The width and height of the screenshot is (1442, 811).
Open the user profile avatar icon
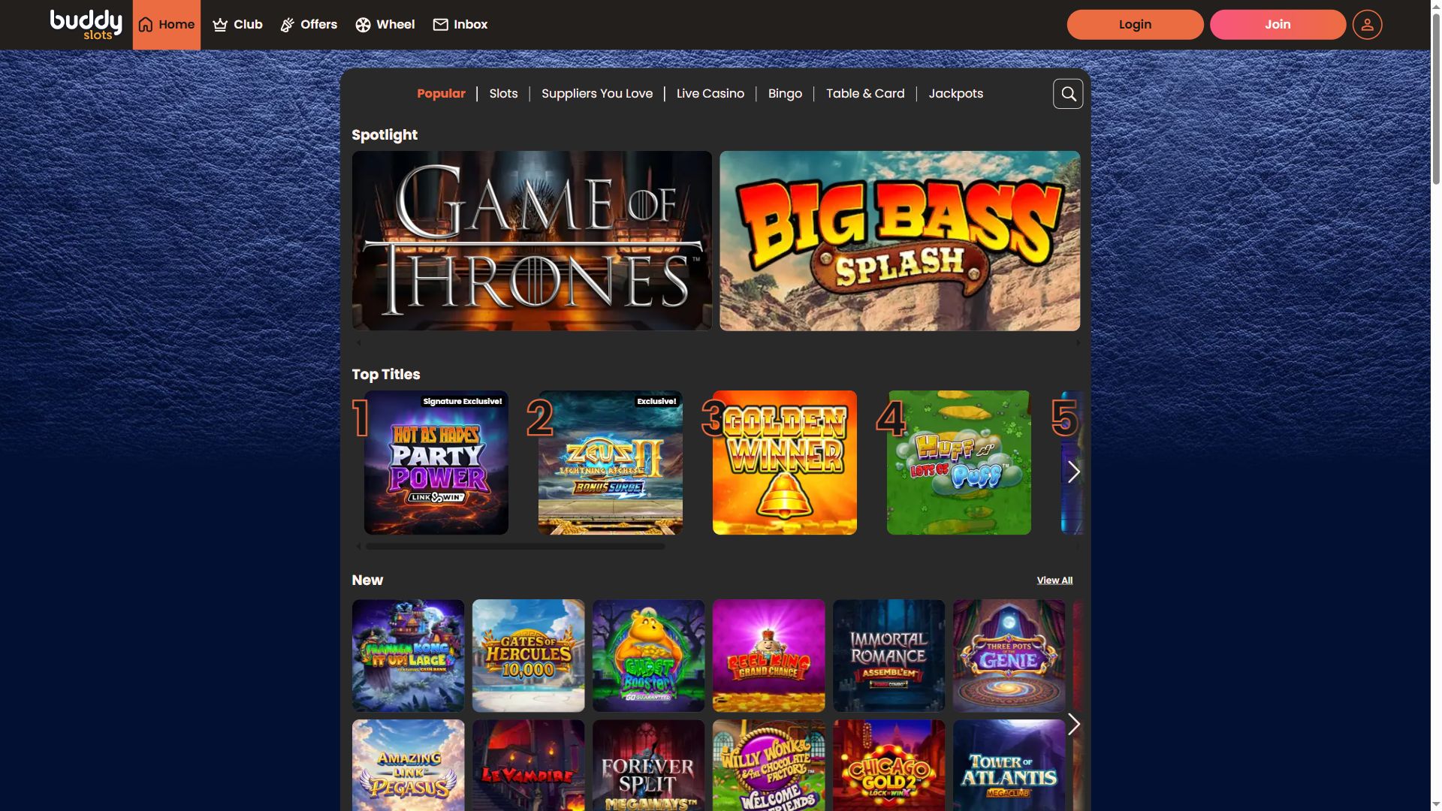1367,25
